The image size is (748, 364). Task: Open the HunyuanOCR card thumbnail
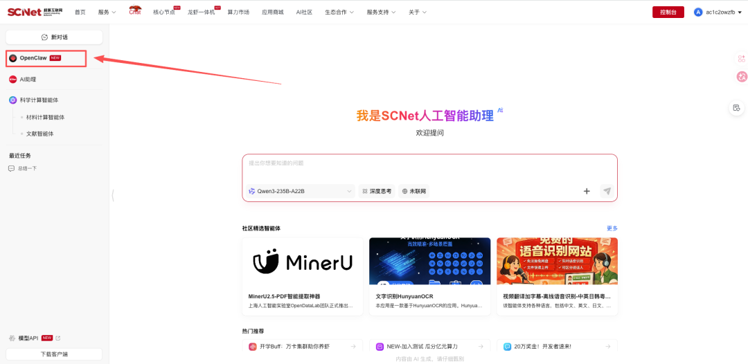[430, 262]
